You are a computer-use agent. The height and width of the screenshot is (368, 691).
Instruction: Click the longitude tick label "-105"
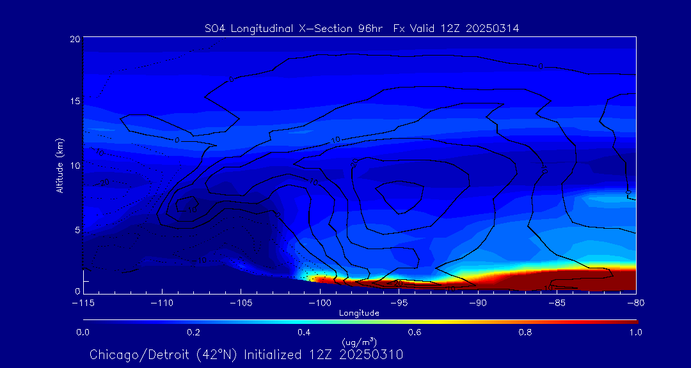coord(241,303)
